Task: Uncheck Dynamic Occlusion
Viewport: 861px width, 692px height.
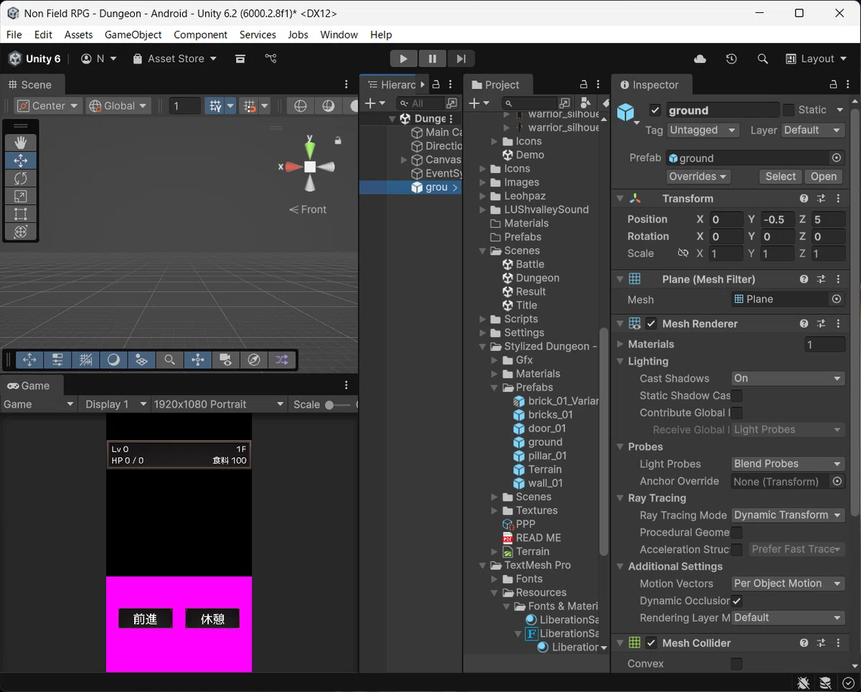Action: (x=737, y=601)
